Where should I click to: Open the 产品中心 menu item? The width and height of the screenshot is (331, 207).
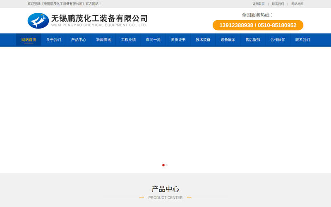[79, 40]
